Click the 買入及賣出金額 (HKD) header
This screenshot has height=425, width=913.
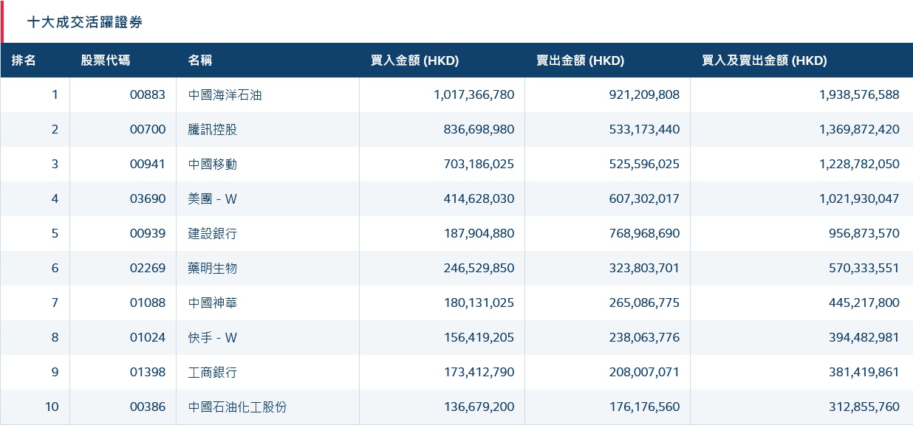point(764,61)
